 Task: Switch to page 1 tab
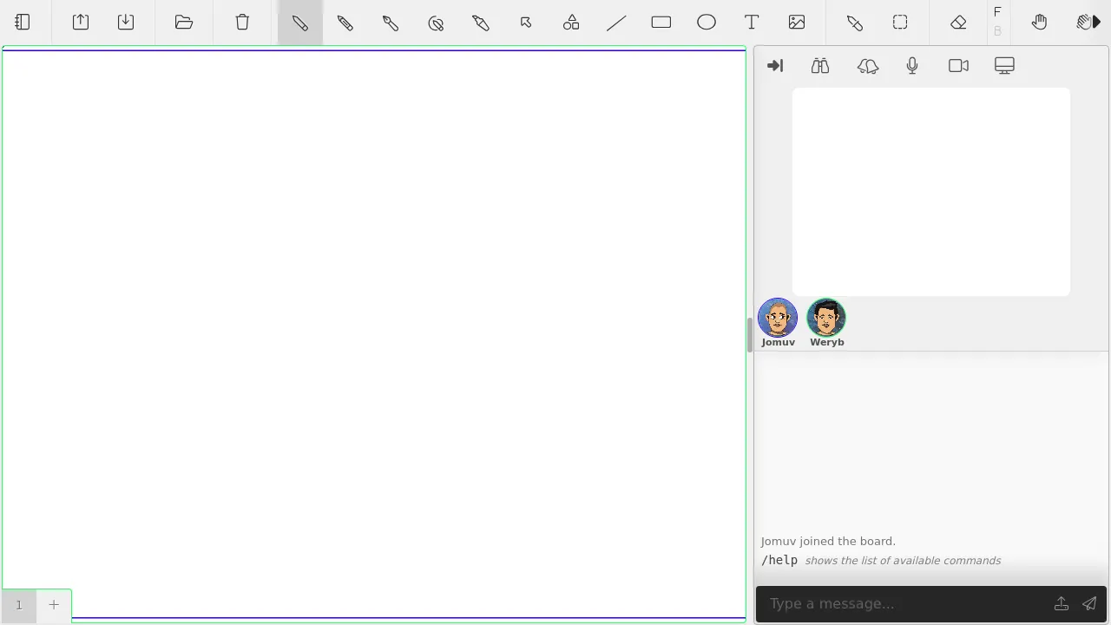point(18,604)
